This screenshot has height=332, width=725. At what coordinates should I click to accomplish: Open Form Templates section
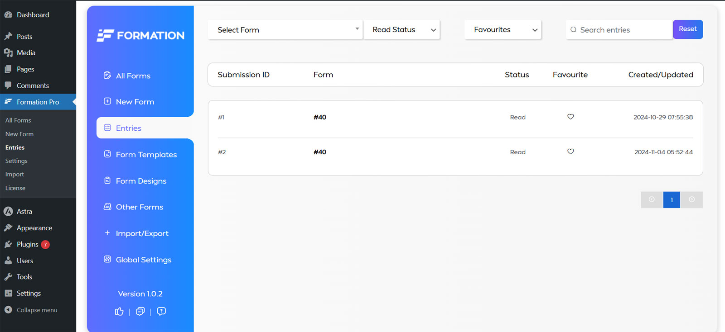(146, 154)
